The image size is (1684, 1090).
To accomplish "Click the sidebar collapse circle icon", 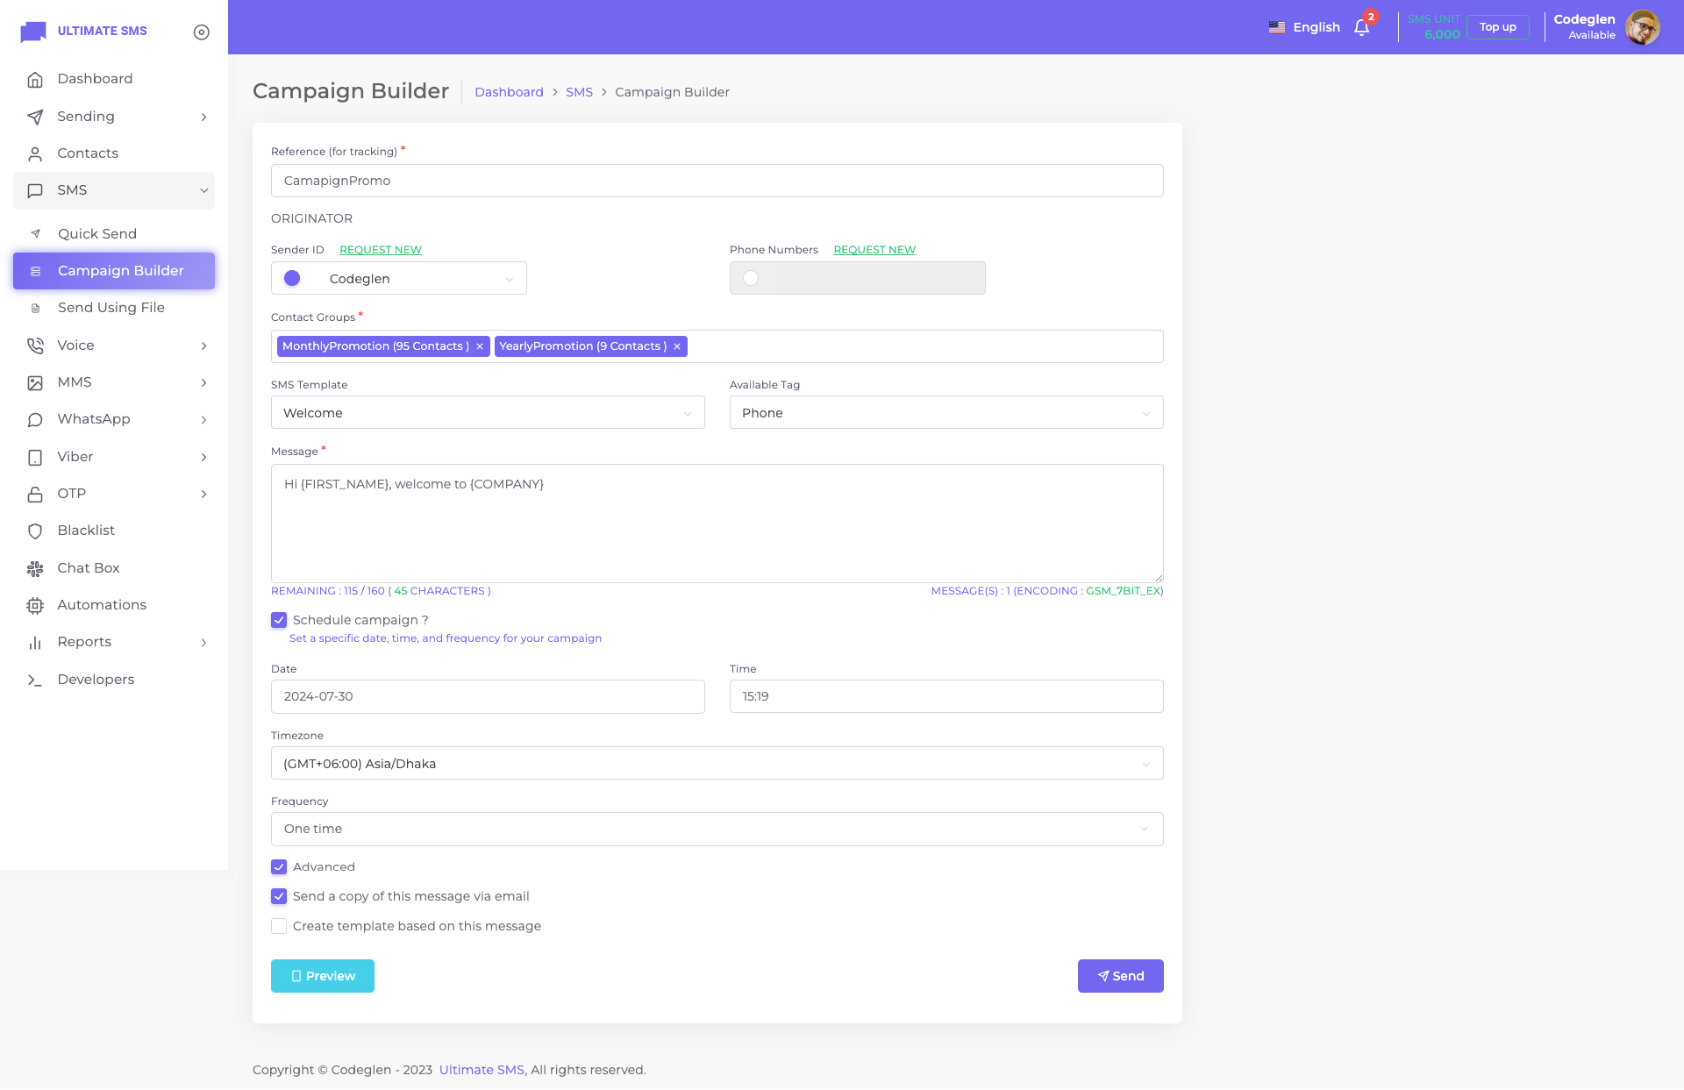I will (202, 32).
